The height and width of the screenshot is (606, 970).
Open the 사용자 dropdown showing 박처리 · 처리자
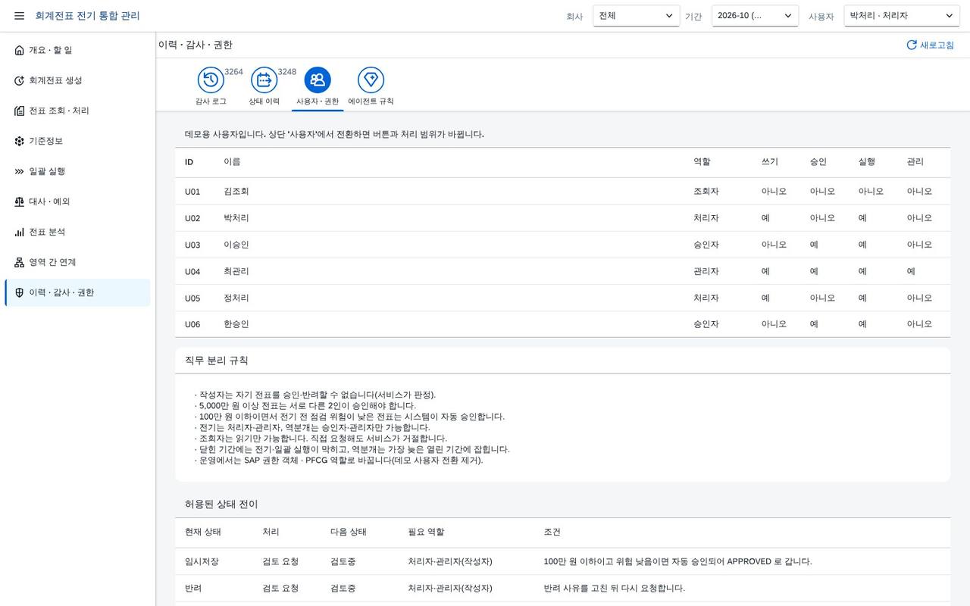902,16
